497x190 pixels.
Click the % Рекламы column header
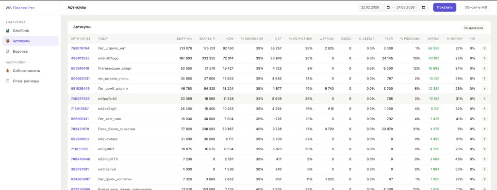pos(410,39)
